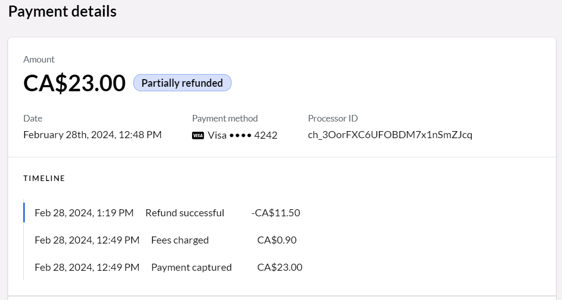Select the Date field label
The height and width of the screenshot is (300, 562).
pyautogui.click(x=32, y=118)
